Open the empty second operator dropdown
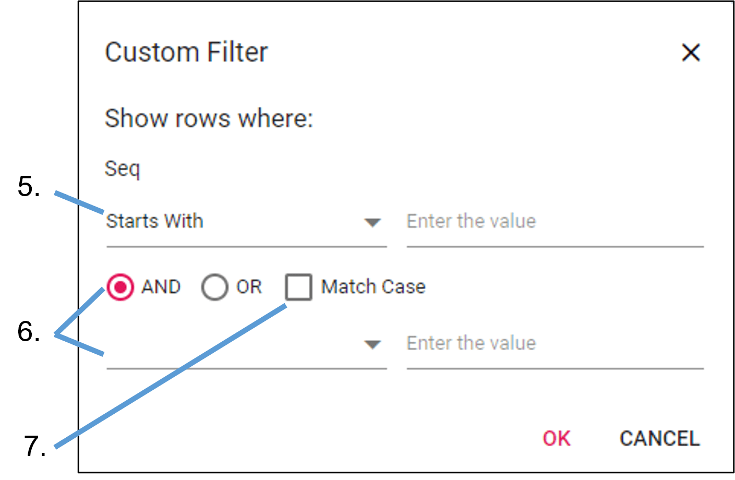 click(235, 344)
